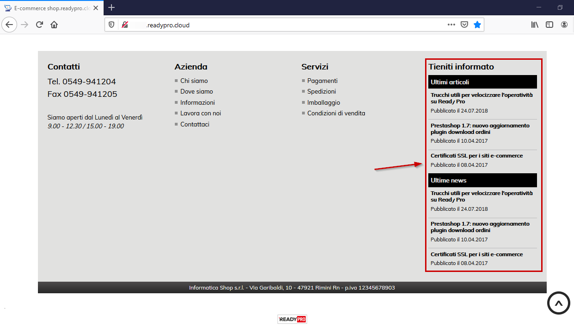Go to the browser Home icon
This screenshot has width=574, height=328.
[54, 25]
